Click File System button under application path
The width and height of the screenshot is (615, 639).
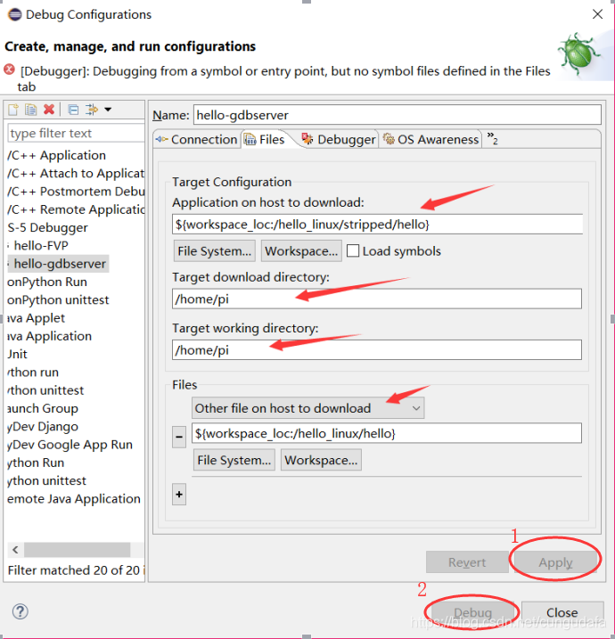point(215,250)
